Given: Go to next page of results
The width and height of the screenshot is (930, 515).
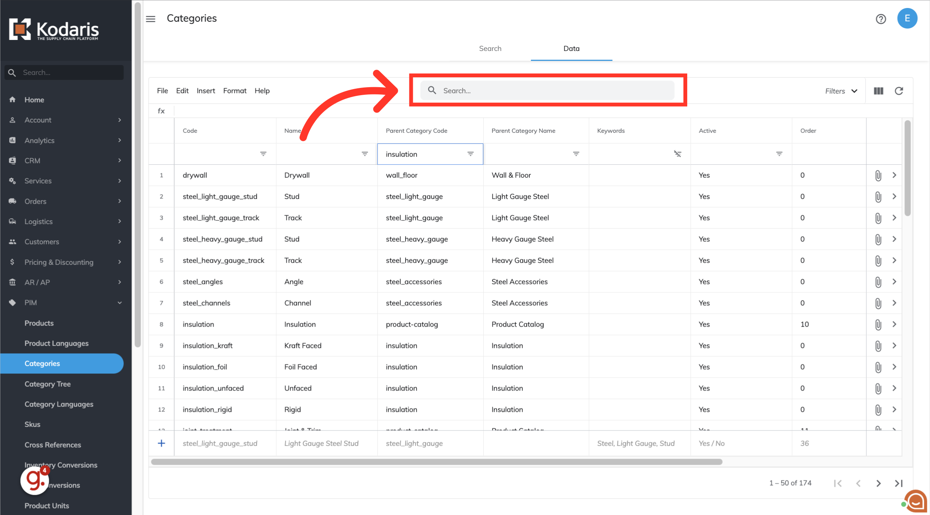Looking at the screenshot, I should pos(878,483).
